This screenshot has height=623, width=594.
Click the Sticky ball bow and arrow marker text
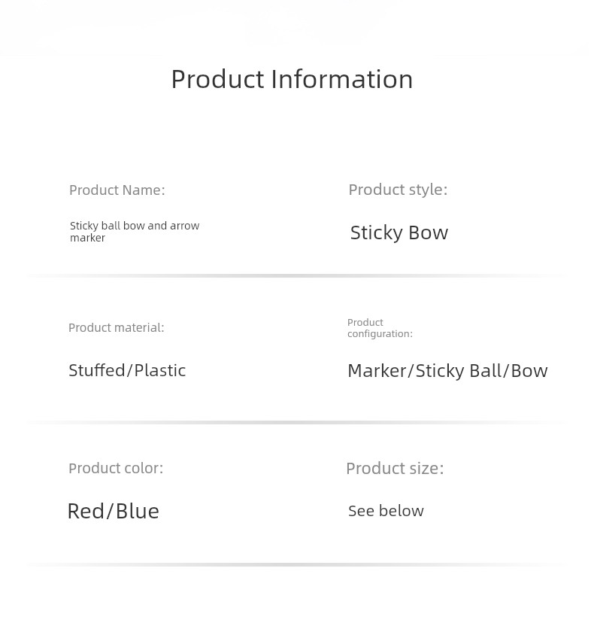(135, 231)
